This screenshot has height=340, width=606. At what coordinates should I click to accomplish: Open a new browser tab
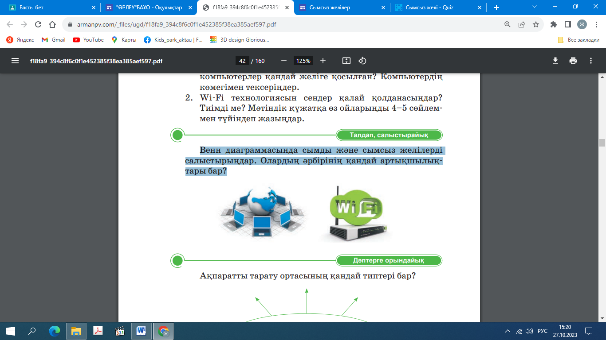click(x=496, y=8)
